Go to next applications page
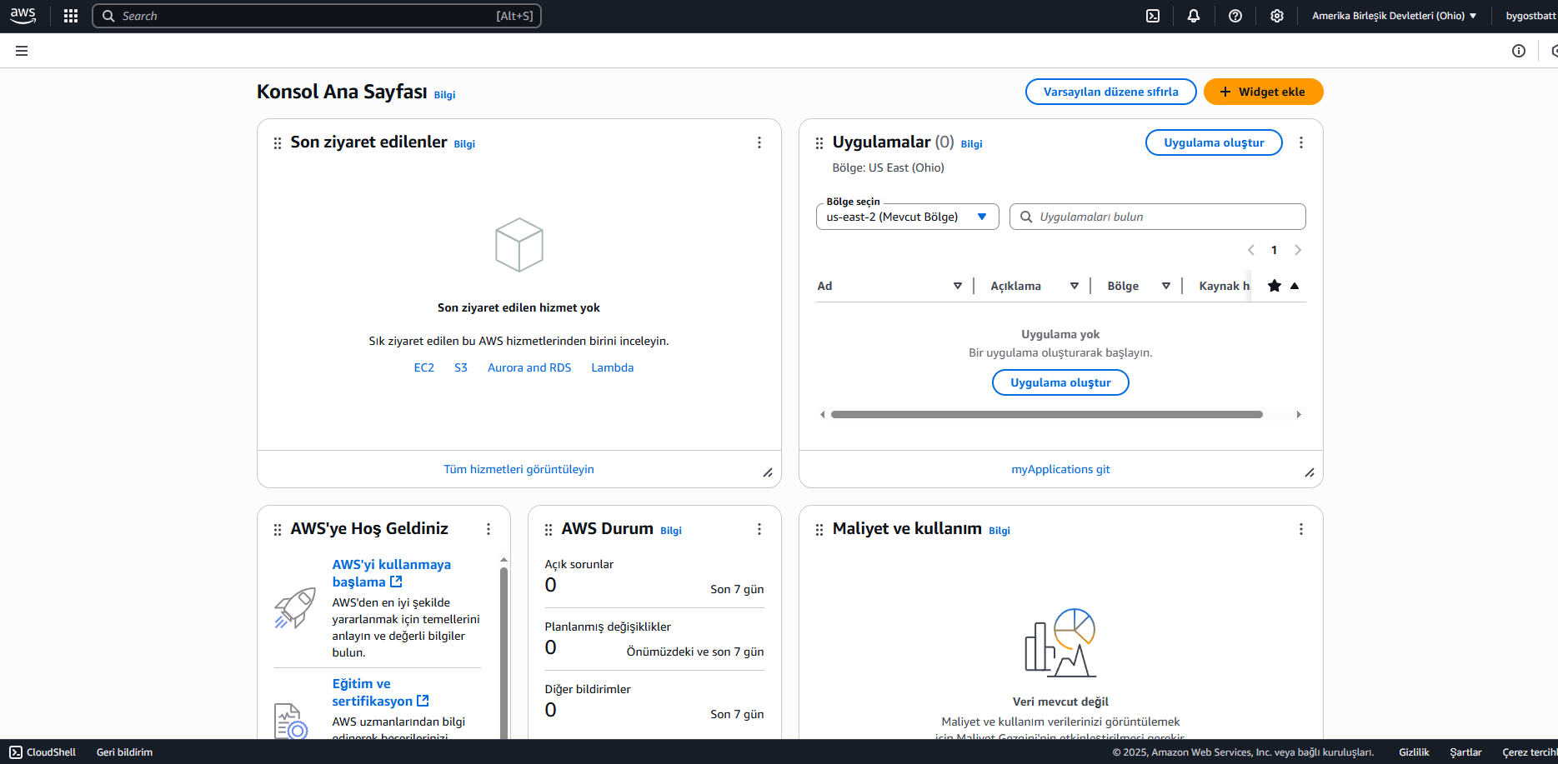The height and width of the screenshot is (764, 1558). tap(1298, 250)
